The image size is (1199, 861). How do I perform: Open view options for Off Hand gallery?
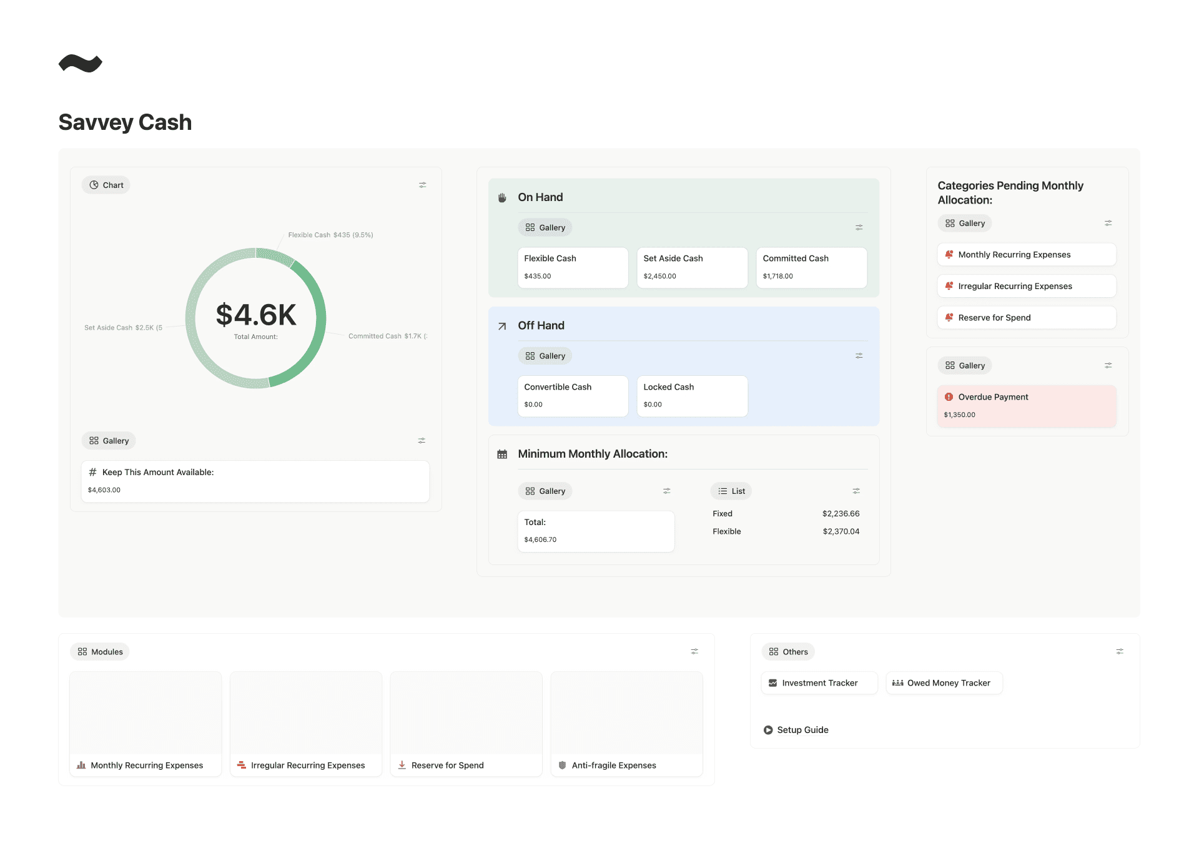pos(859,356)
